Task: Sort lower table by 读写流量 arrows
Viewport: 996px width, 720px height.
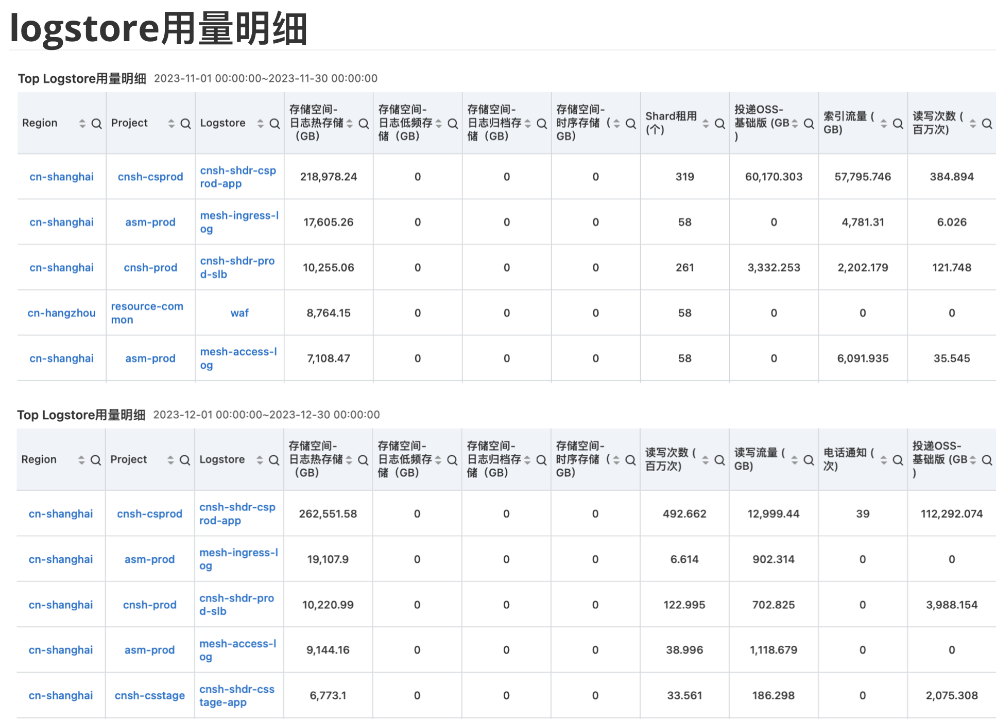Action: 795,460
